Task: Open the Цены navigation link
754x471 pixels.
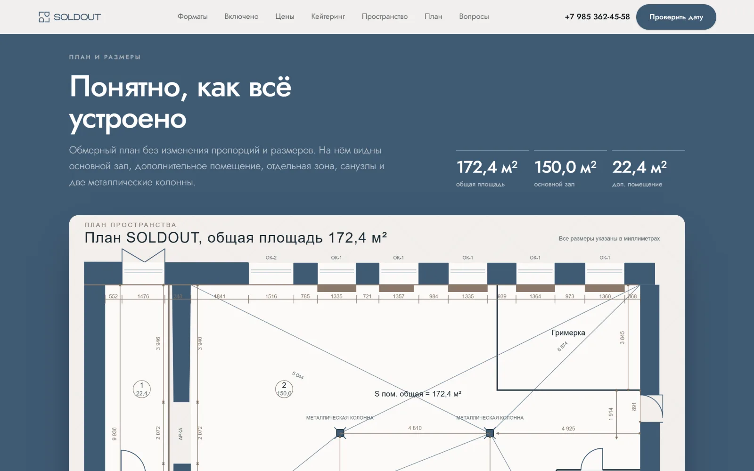Action: [285, 16]
